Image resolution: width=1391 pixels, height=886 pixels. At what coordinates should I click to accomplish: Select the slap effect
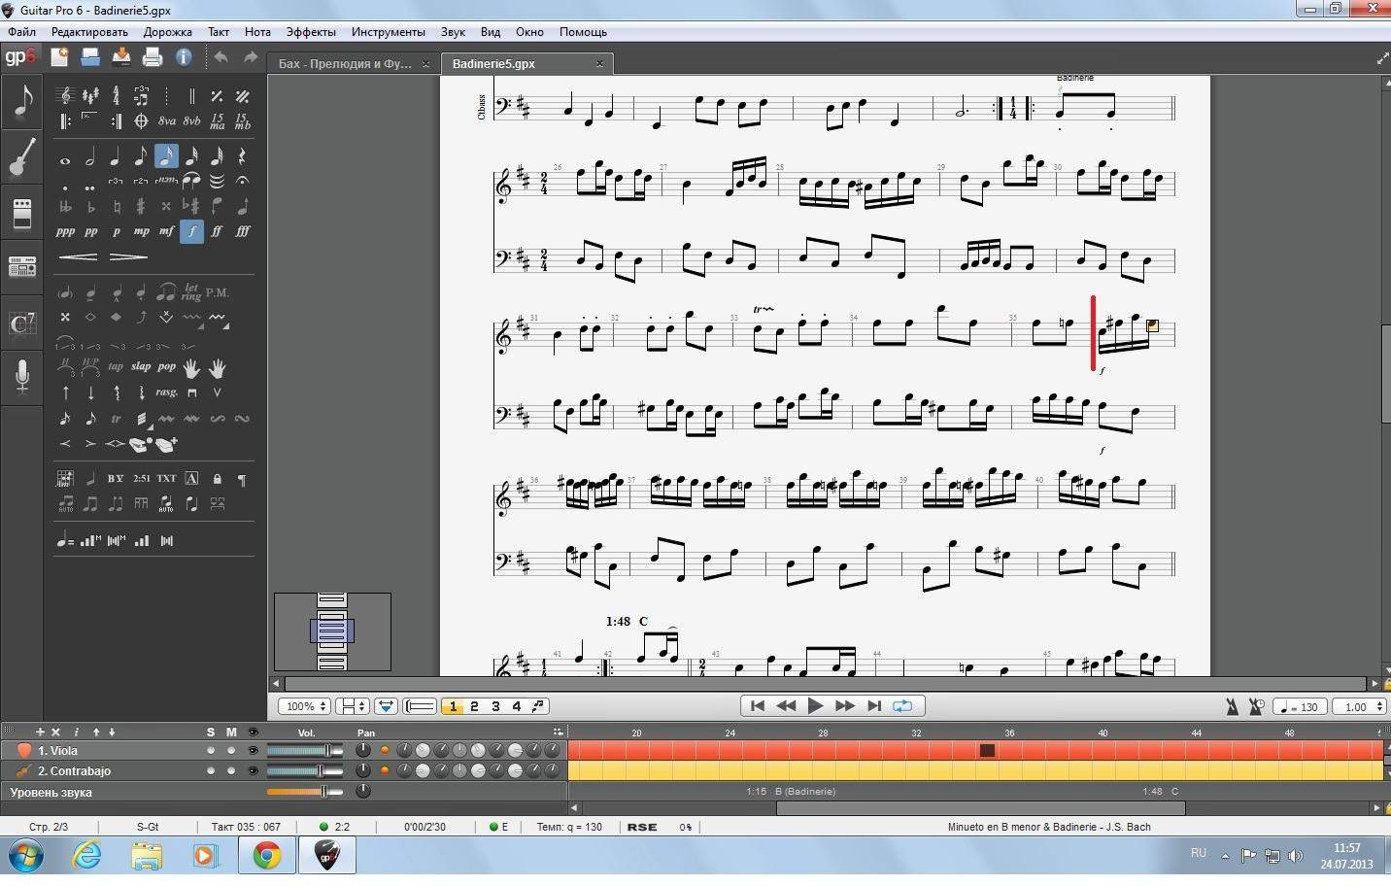point(141,367)
